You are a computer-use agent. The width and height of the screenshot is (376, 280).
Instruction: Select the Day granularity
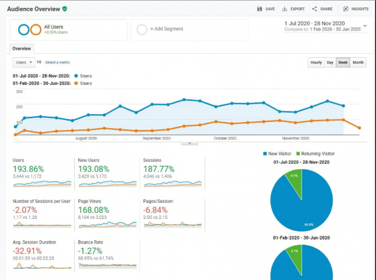pos(330,62)
